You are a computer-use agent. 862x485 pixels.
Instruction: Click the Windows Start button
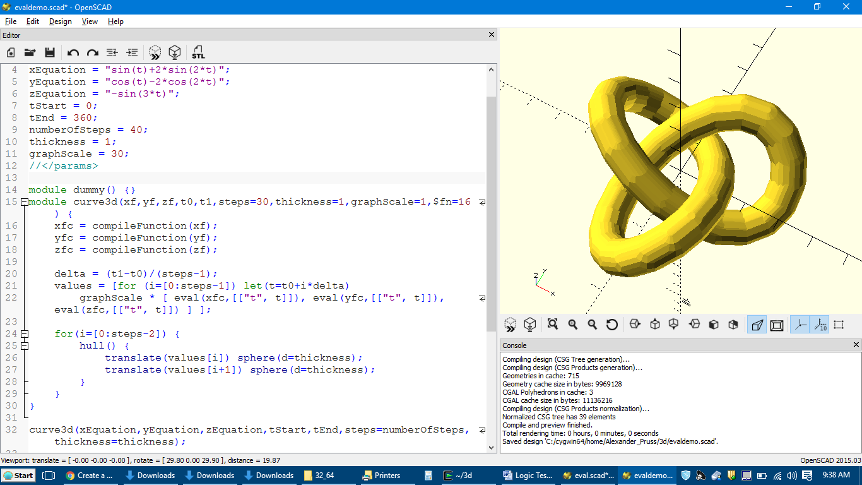pos(18,476)
